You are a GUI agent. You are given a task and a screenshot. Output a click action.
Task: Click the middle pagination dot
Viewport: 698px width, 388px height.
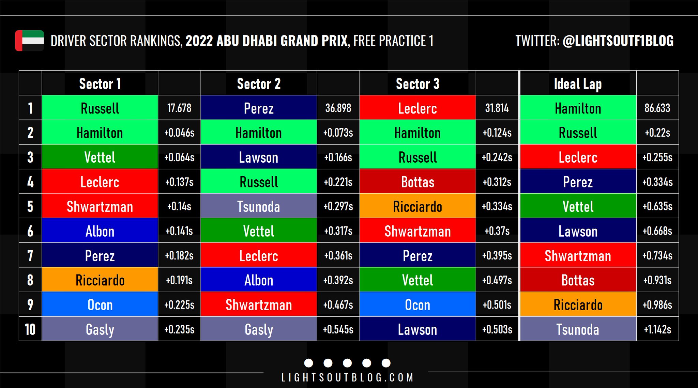pyautogui.click(x=347, y=363)
